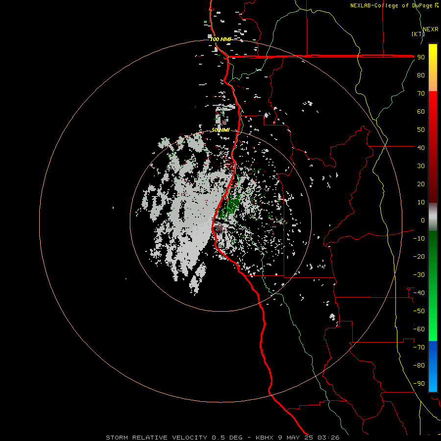Select the 90 value on velocity scale
Viewport: 441px width, 441px height.
(x=421, y=57)
